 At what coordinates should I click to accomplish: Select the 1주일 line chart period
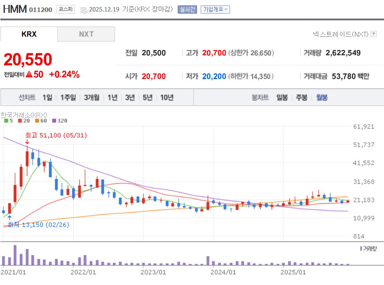pyautogui.click(x=68, y=98)
